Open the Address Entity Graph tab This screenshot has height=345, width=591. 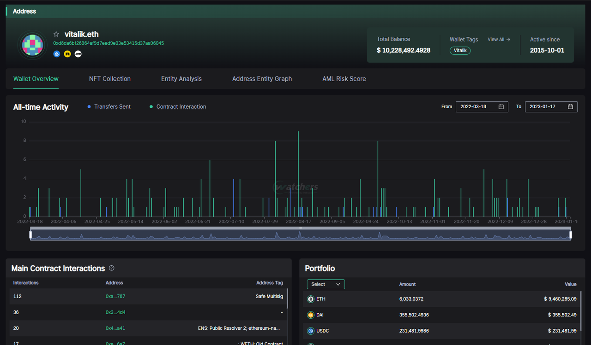[x=262, y=79]
